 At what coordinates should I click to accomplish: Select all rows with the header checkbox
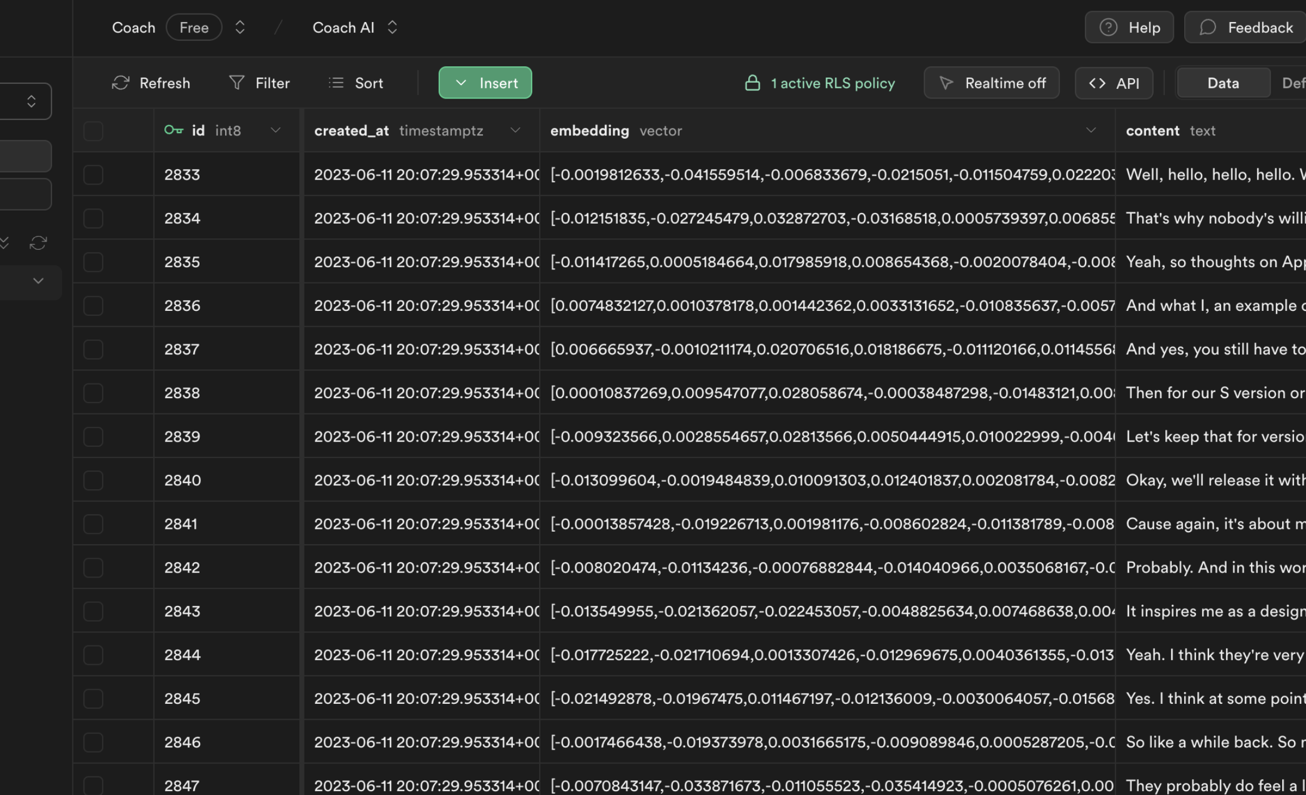pos(94,130)
